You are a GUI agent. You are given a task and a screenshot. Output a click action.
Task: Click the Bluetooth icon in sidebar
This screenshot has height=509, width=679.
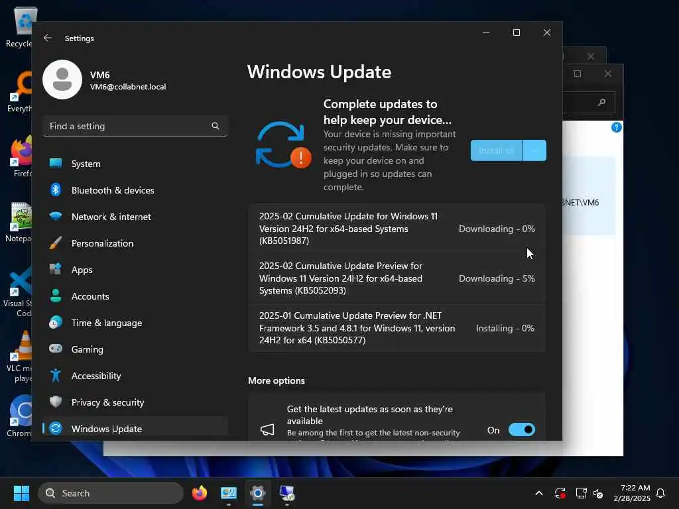[x=56, y=190]
